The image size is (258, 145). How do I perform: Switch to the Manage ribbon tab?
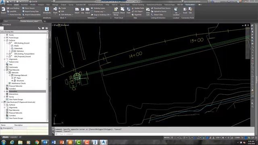point(55,5)
